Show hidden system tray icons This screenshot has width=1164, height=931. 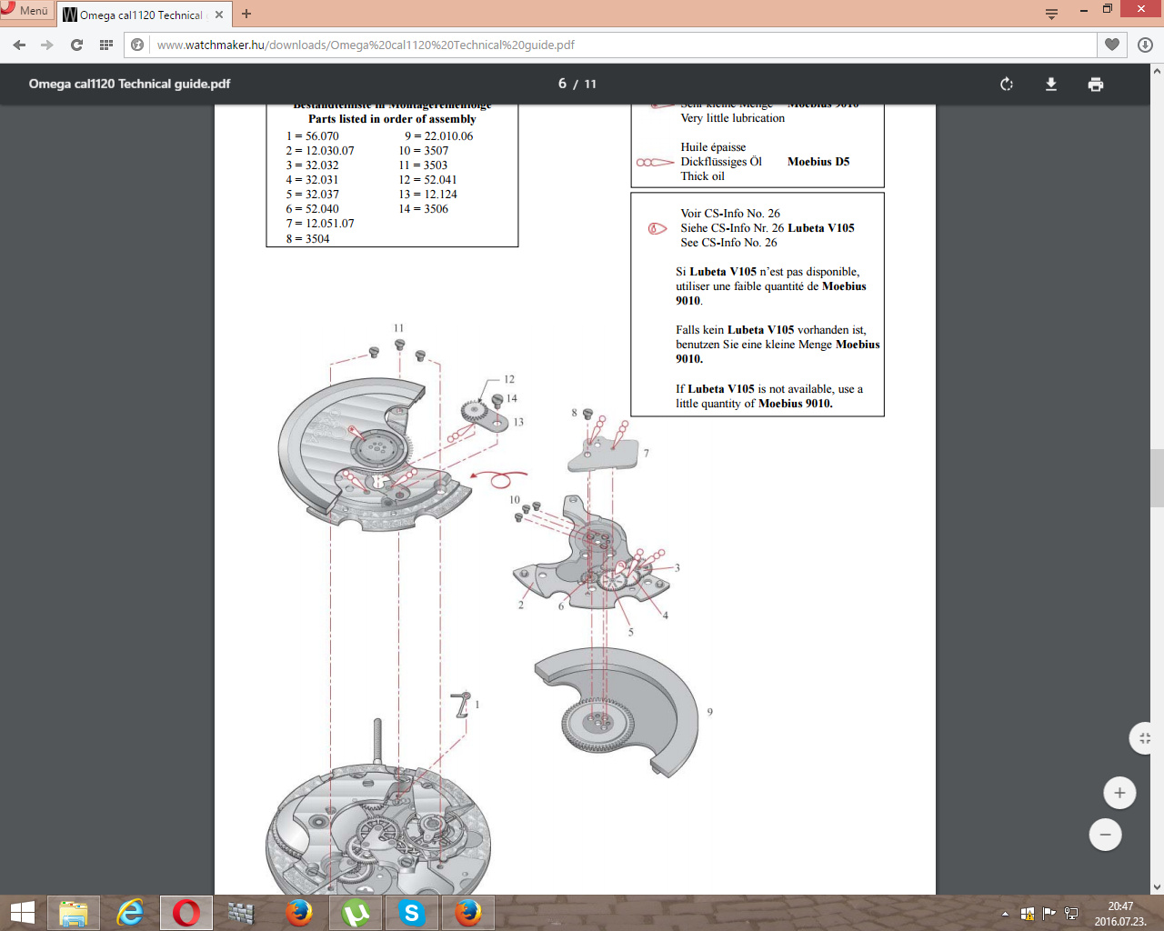(x=1005, y=914)
